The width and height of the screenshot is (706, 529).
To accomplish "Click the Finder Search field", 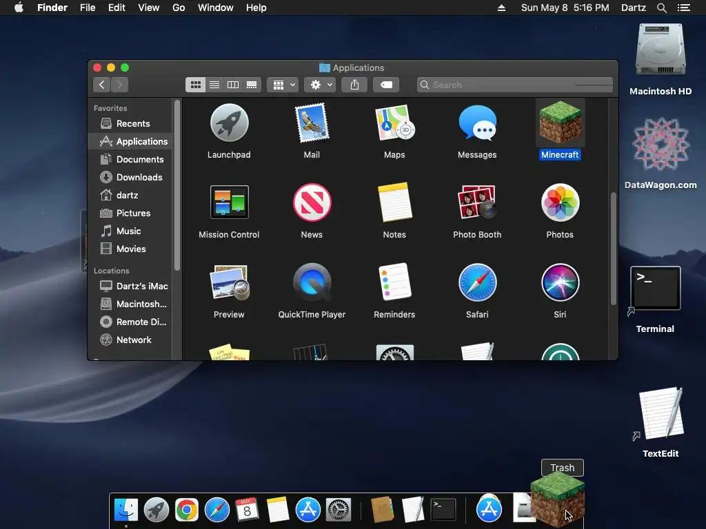I will coord(515,85).
